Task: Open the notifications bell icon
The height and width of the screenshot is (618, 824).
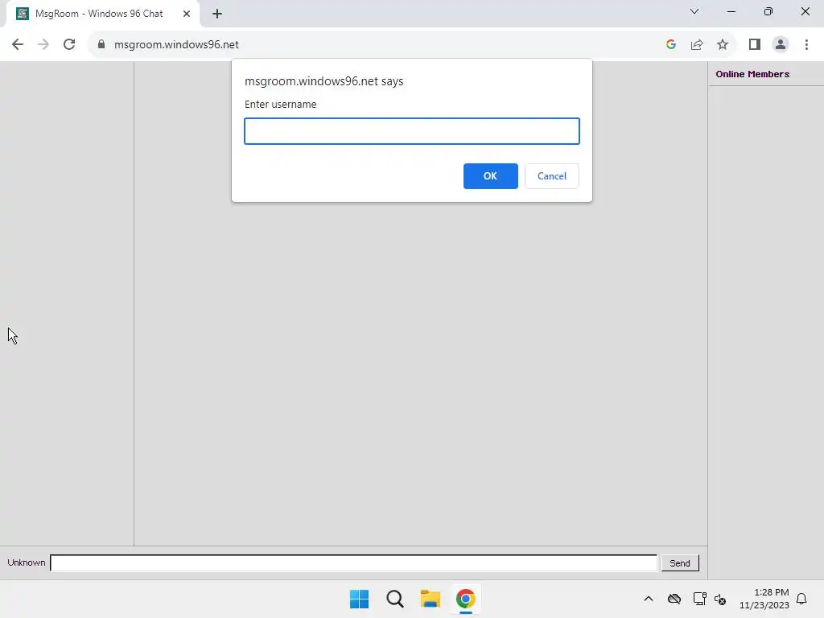Action: point(801,599)
